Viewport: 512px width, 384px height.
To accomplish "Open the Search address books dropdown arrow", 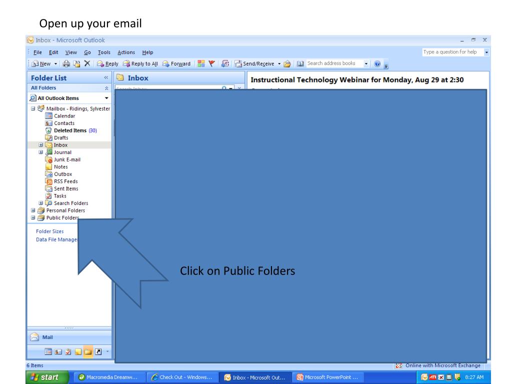I will (366, 63).
